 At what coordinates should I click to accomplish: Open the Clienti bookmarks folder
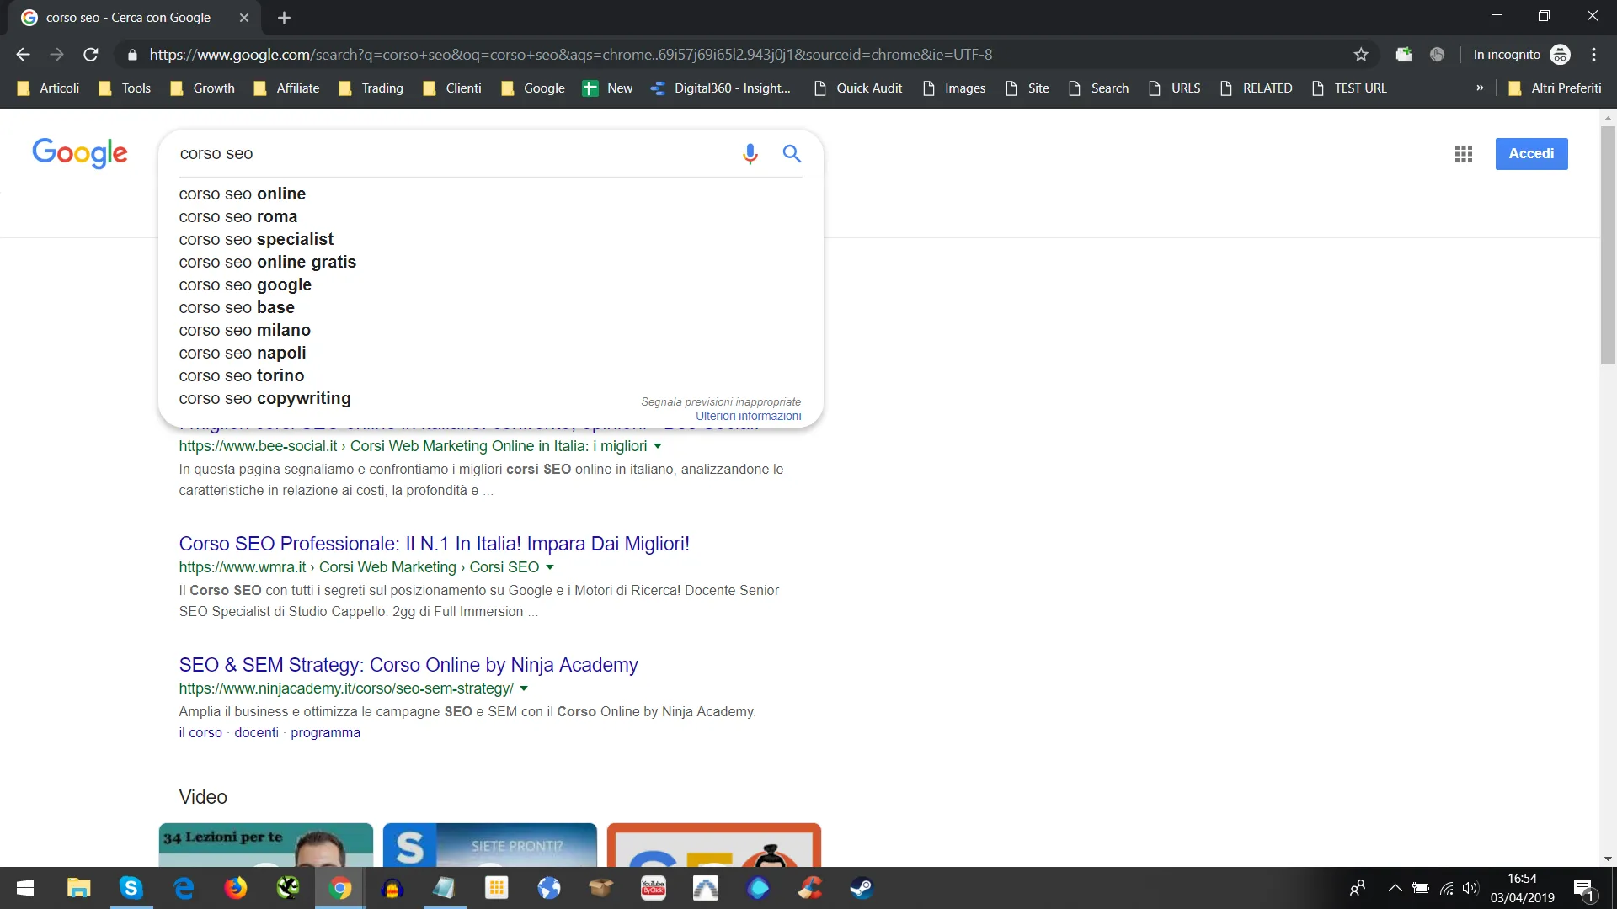point(452,88)
